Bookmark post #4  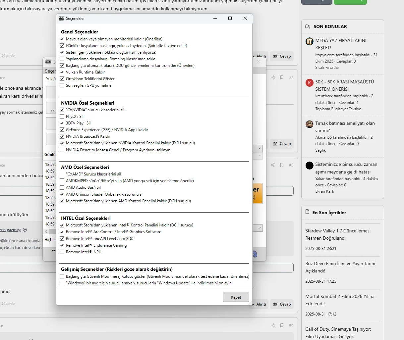click(x=282, y=325)
